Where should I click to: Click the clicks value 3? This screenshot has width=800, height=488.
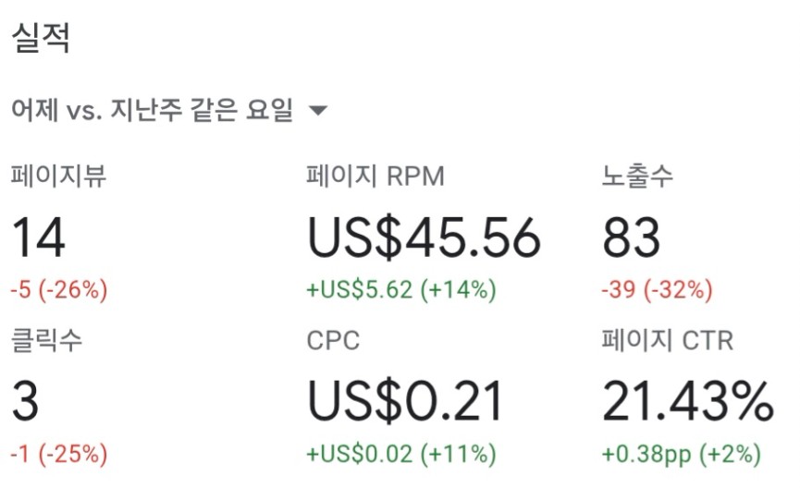click(25, 402)
